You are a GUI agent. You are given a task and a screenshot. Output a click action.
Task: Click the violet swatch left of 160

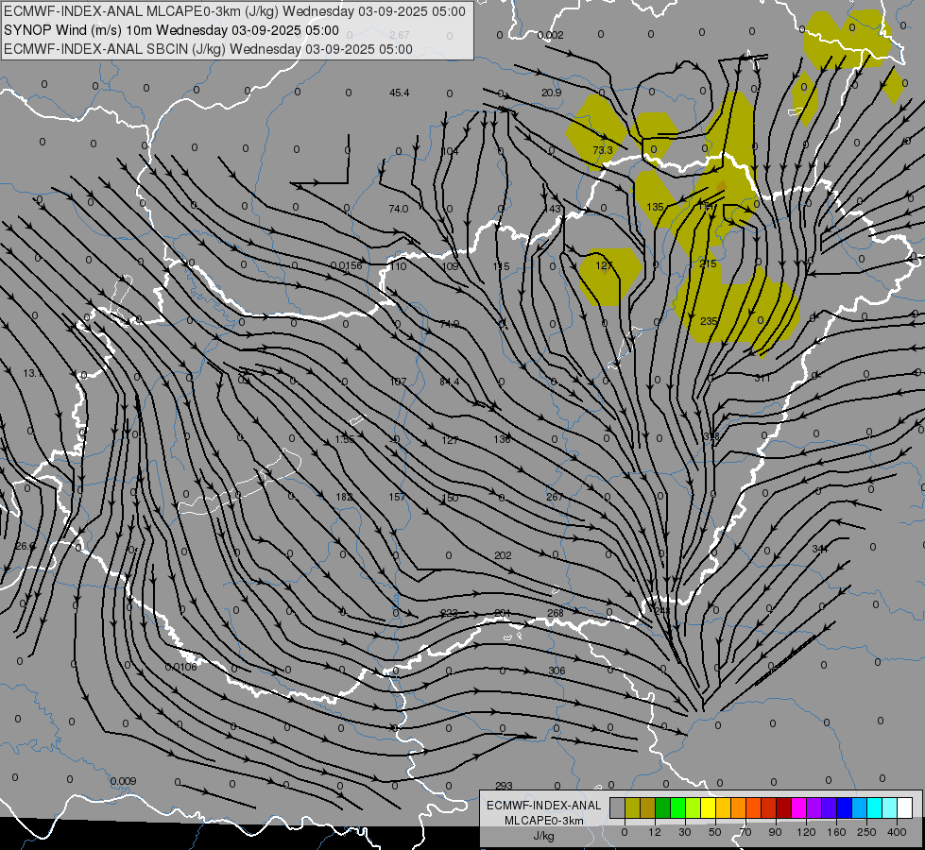829,808
